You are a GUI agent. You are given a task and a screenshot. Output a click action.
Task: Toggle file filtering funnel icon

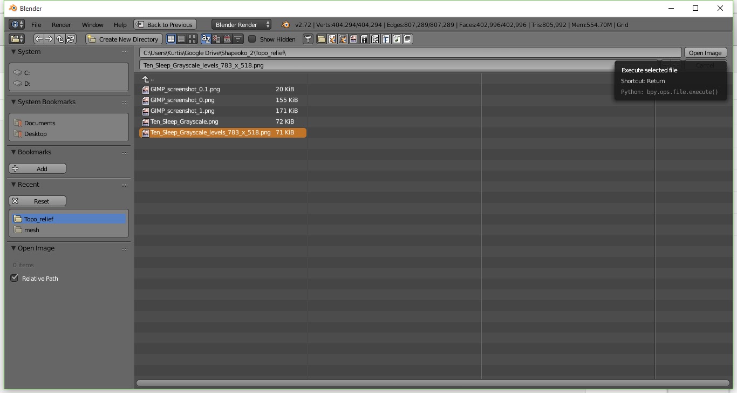click(x=308, y=39)
